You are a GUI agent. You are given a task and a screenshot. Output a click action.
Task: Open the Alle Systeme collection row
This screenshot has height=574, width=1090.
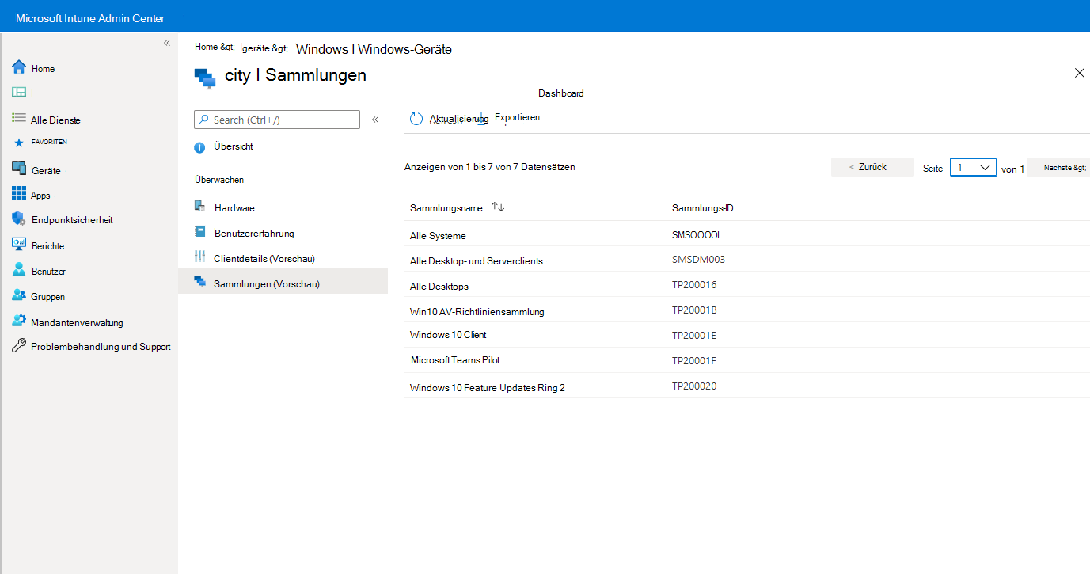pyautogui.click(x=746, y=235)
